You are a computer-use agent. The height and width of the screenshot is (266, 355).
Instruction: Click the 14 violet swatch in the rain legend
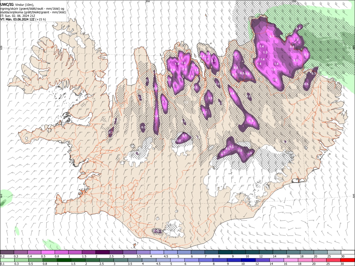click(277, 260)
